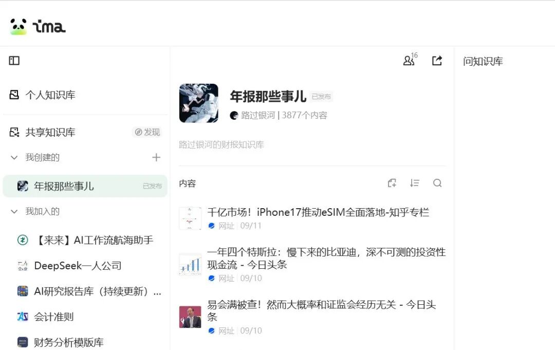Open DeepSeek一人公司 knowledge base
This screenshot has width=555, height=350.
point(69,266)
